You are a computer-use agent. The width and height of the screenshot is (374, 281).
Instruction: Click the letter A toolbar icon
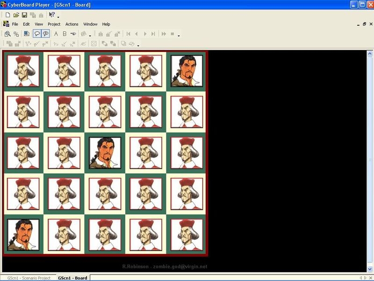point(56,34)
